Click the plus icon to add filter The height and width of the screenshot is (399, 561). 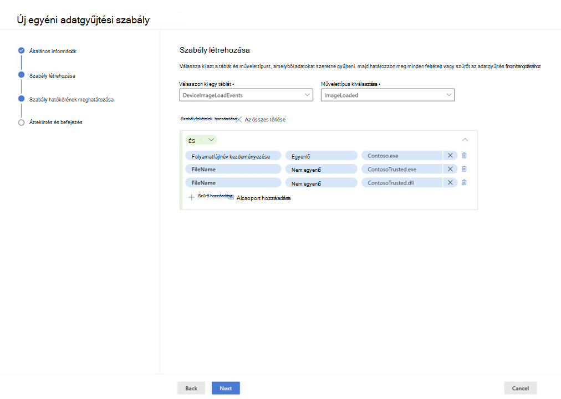[192, 197]
